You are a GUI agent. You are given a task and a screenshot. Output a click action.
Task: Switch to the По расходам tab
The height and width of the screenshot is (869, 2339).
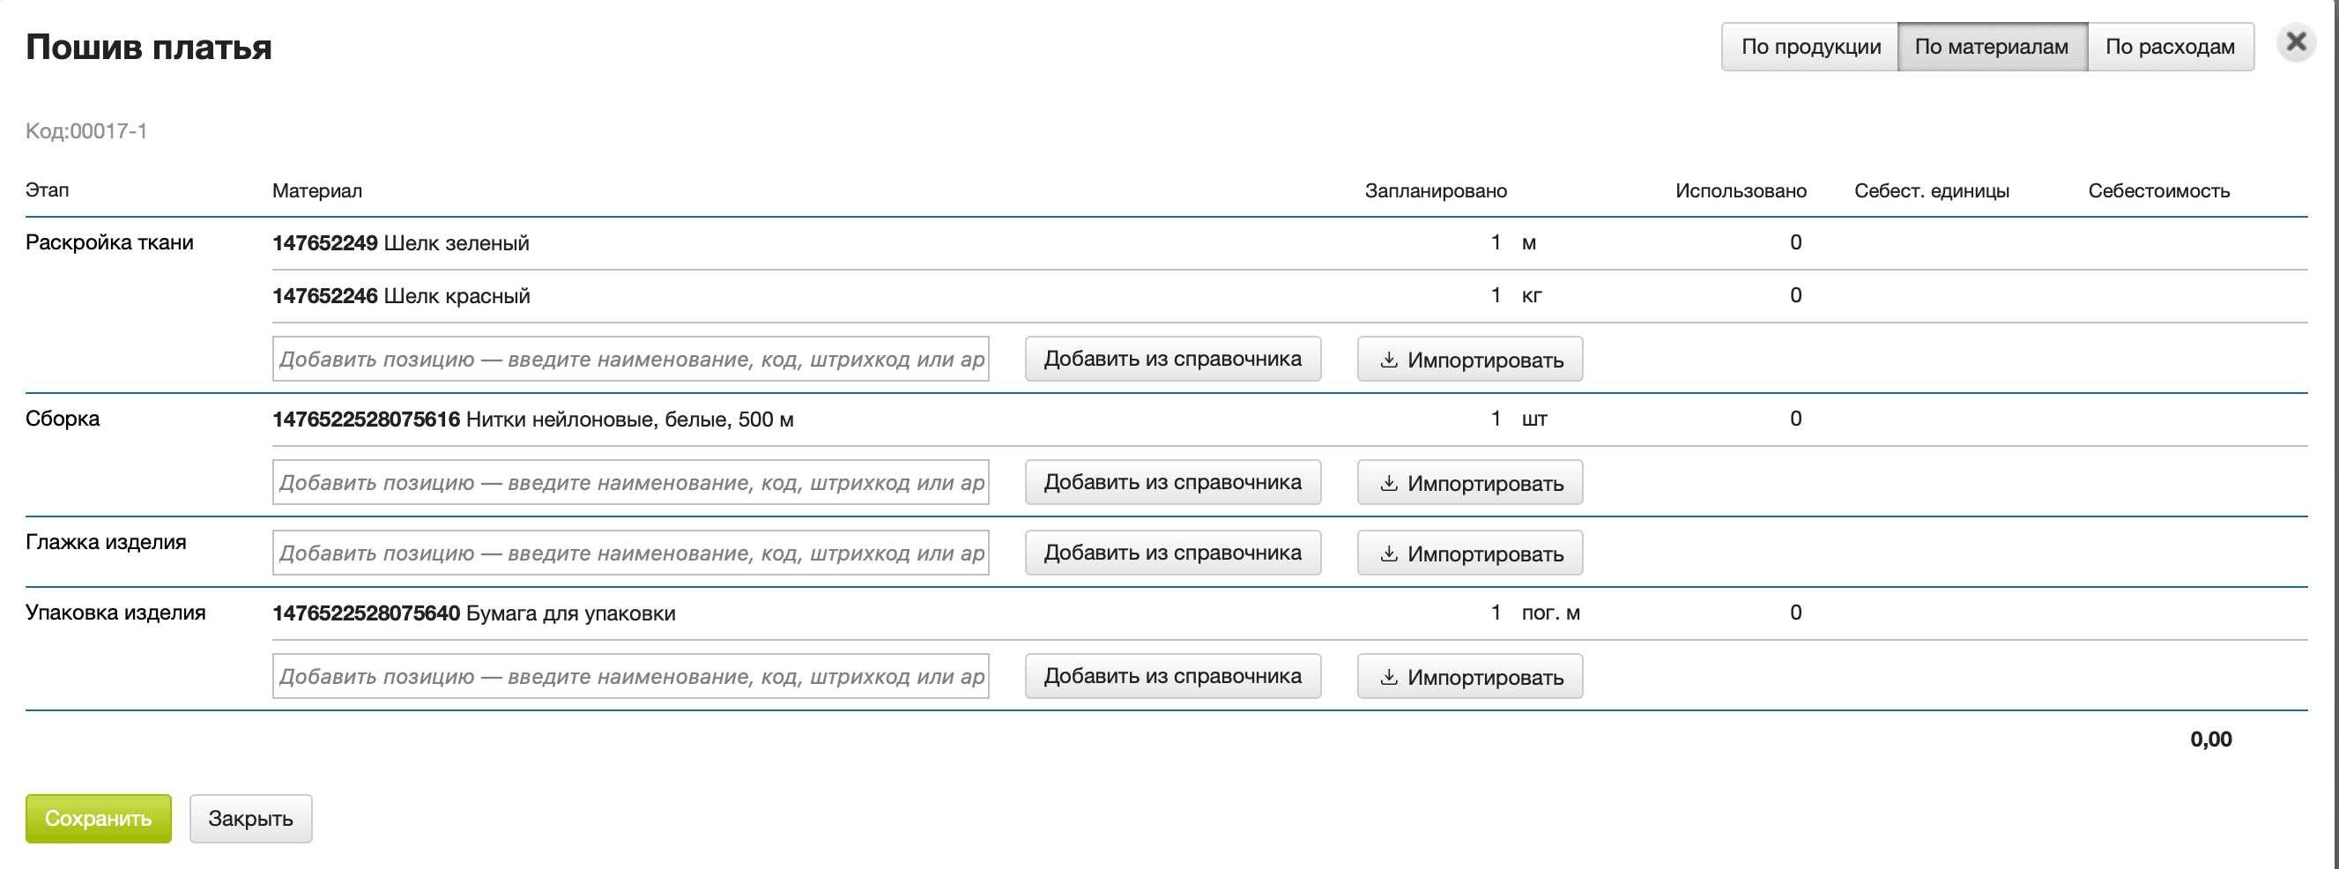pyautogui.click(x=2171, y=47)
